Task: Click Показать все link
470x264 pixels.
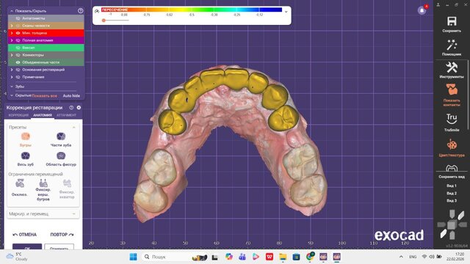Action: tap(44, 96)
